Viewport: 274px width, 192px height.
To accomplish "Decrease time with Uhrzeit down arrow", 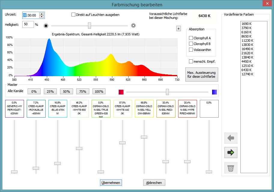I will point(42,16).
